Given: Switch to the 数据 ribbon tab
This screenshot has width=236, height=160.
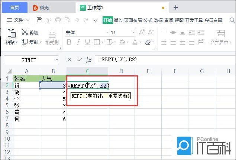Looking at the screenshot, I should [x=158, y=20].
